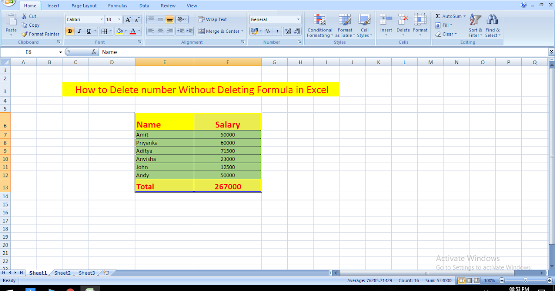555x291 pixels.
Task: Click the Insert cells icon
Action: (386, 20)
